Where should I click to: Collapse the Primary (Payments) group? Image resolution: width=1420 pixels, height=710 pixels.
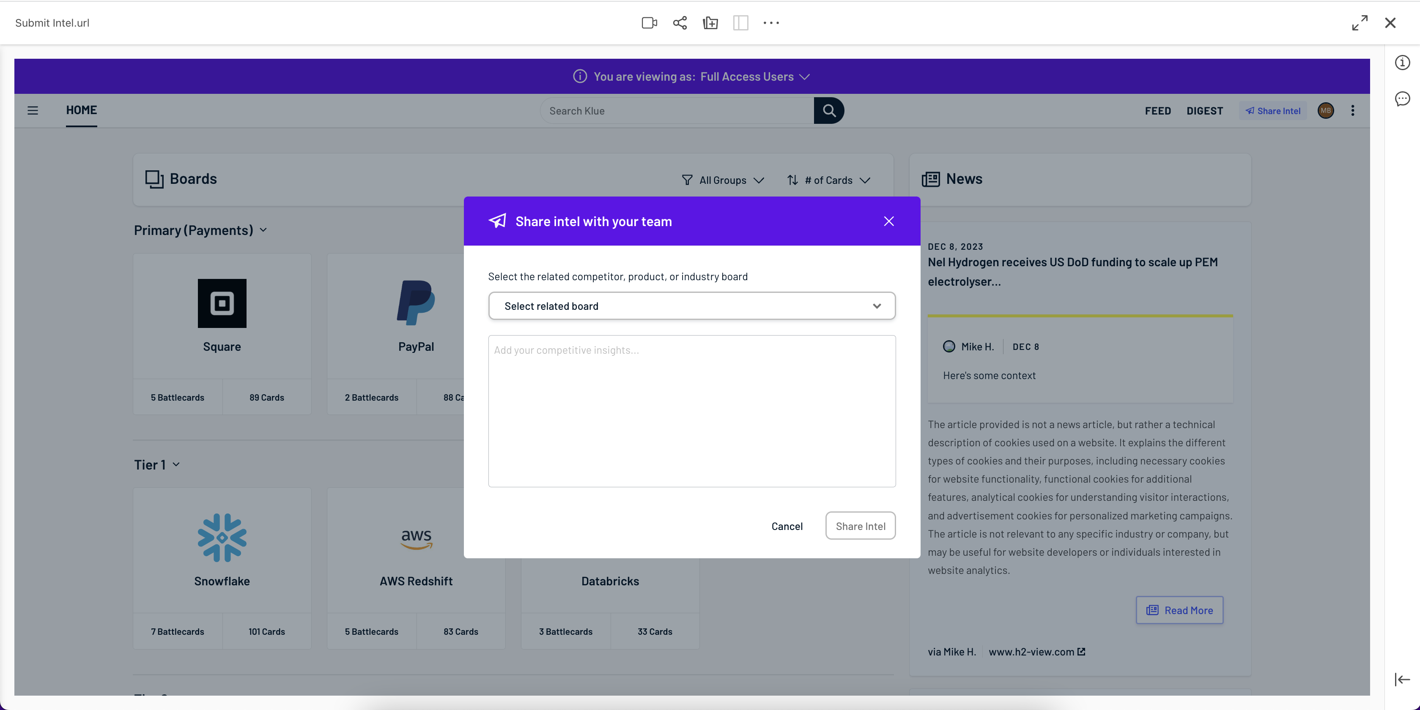pos(263,230)
